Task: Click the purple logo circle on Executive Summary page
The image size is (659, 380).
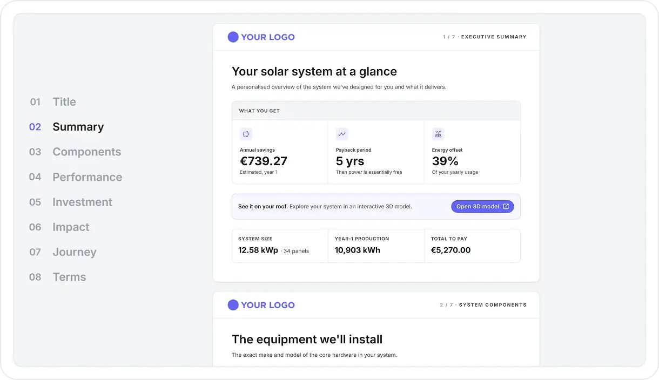Action: tap(233, 37)
